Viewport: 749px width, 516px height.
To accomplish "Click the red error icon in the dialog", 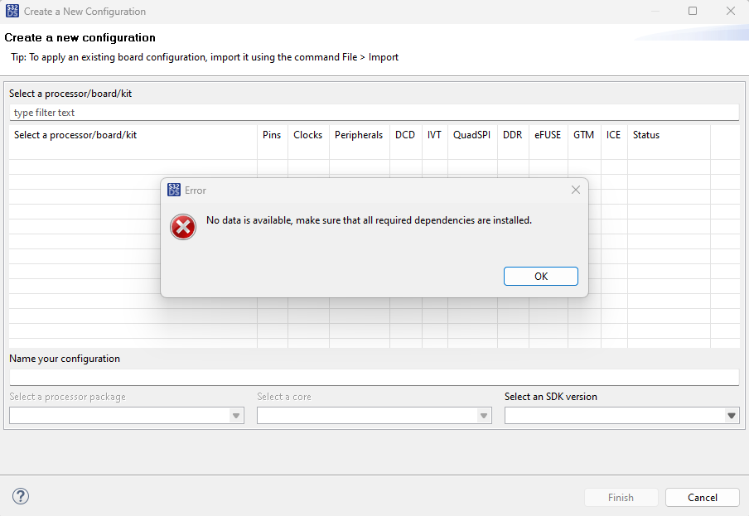I will pyautogui.click(x=183, y=227).
